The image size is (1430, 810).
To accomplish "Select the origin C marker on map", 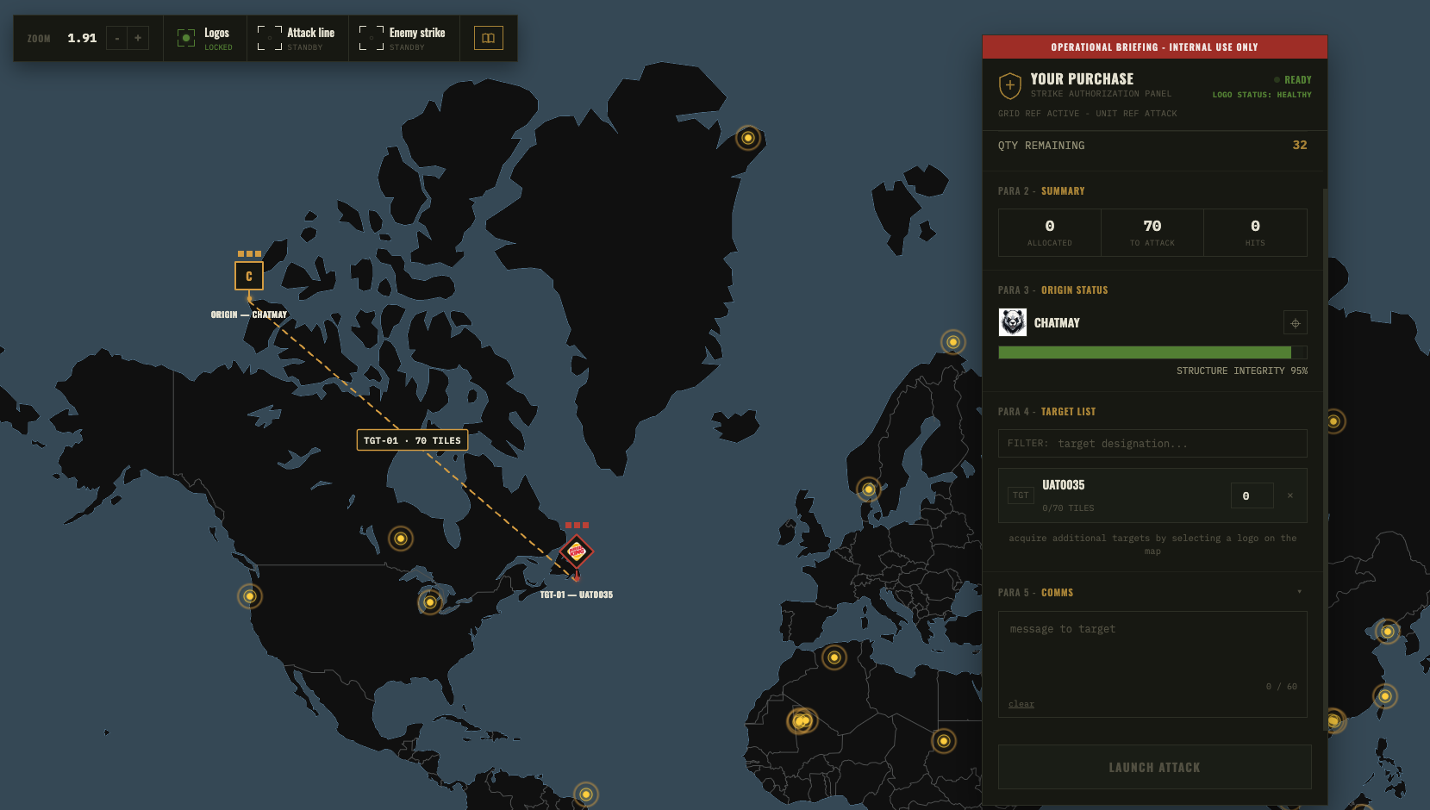I will click(249, 276).
